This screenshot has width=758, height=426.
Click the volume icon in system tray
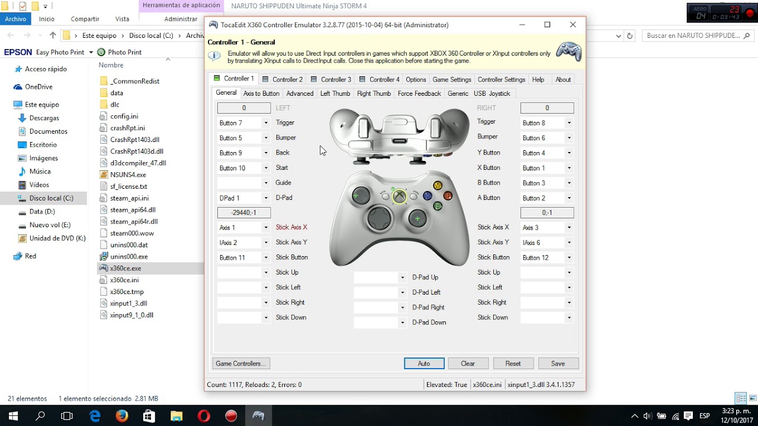coord(648,416)
